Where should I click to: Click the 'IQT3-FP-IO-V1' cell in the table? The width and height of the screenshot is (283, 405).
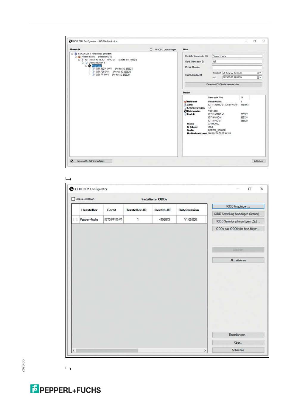(113, 219)
